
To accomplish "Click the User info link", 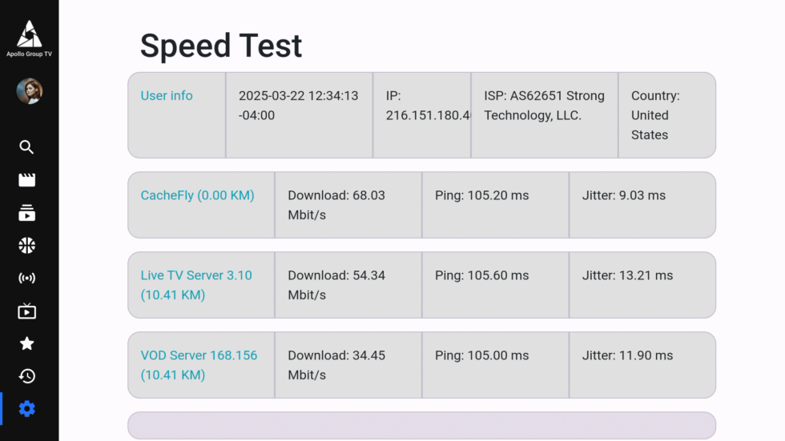I will point(167,96).
